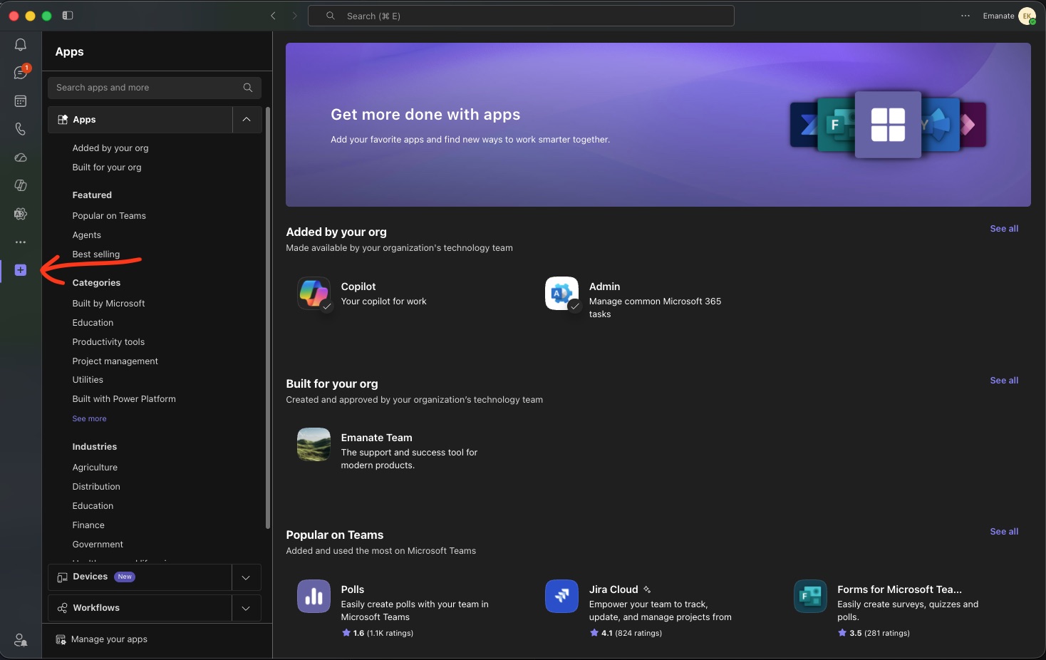Click the magnifier in Search apps box
This screenshot has height=660, width=1046.
(x=248, y=88)
